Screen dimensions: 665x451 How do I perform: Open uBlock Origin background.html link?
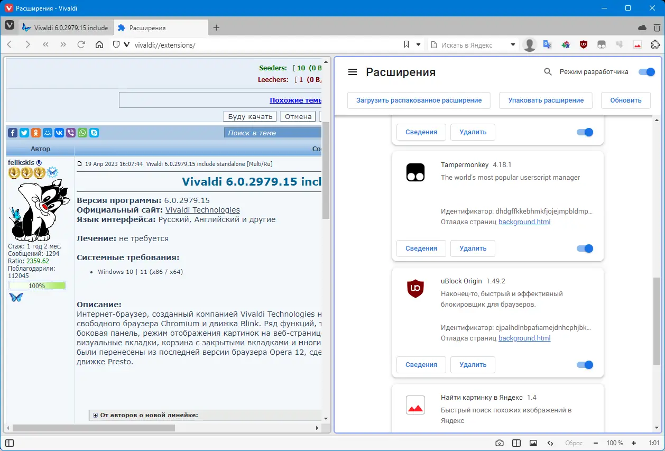click(x=524, y=338)
